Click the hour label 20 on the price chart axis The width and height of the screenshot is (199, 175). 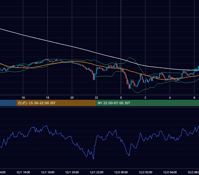pyautogui.click(x=72, y=98)
